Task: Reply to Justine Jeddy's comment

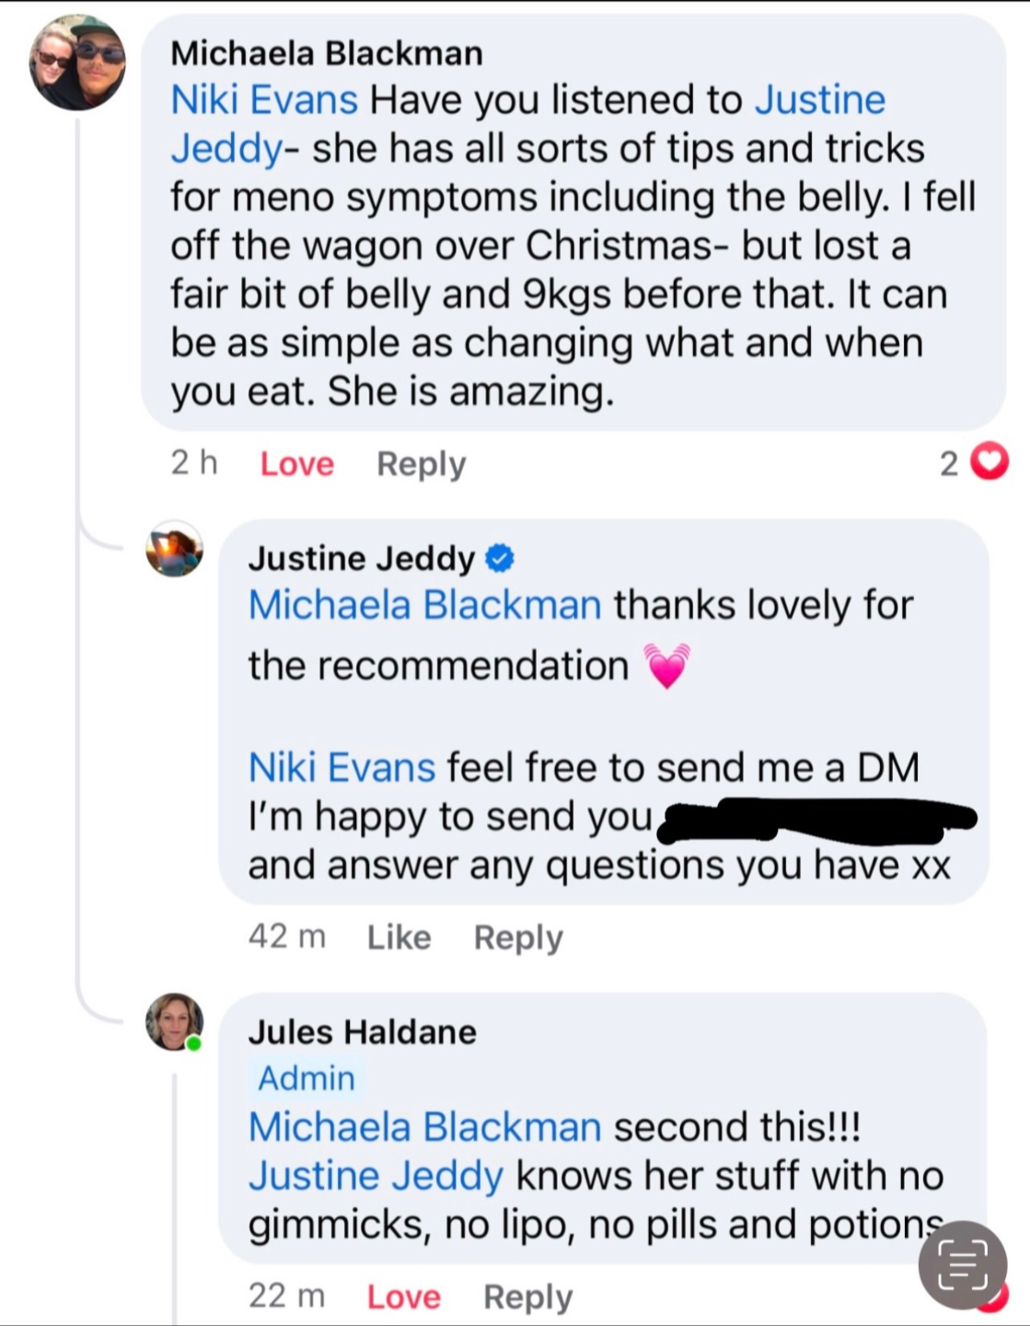Action: (518, 937)
